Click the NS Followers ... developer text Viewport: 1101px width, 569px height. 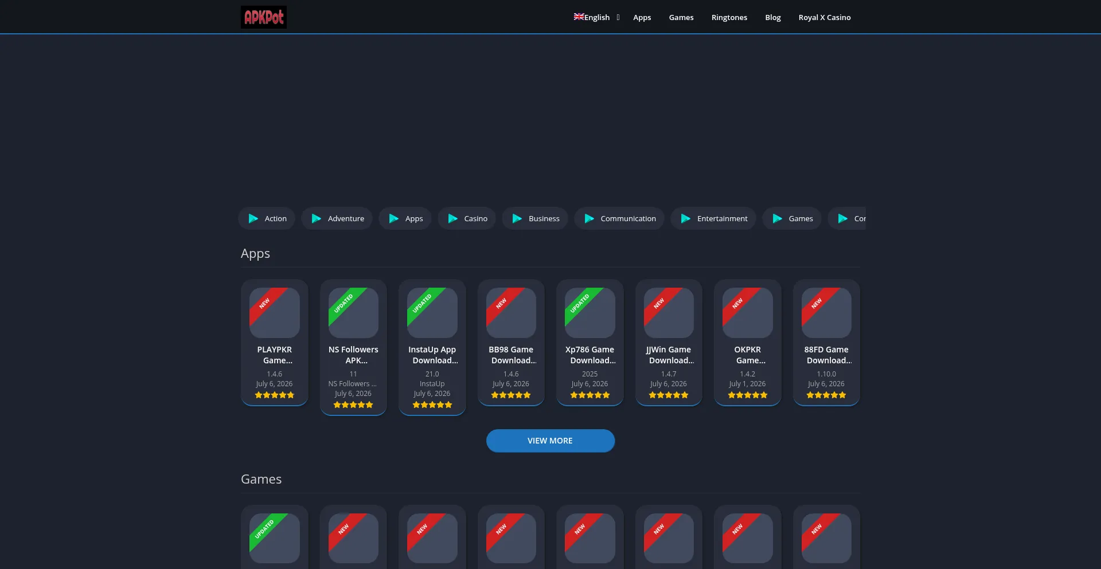pos(353,384)
